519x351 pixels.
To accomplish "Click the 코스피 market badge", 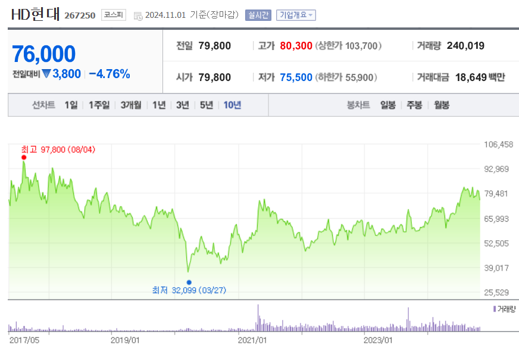I will coord(113,15).
